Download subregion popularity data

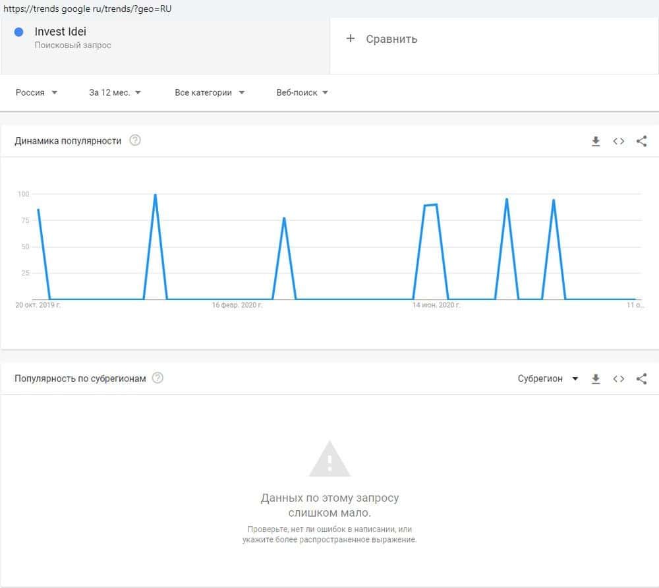[596, 379]
